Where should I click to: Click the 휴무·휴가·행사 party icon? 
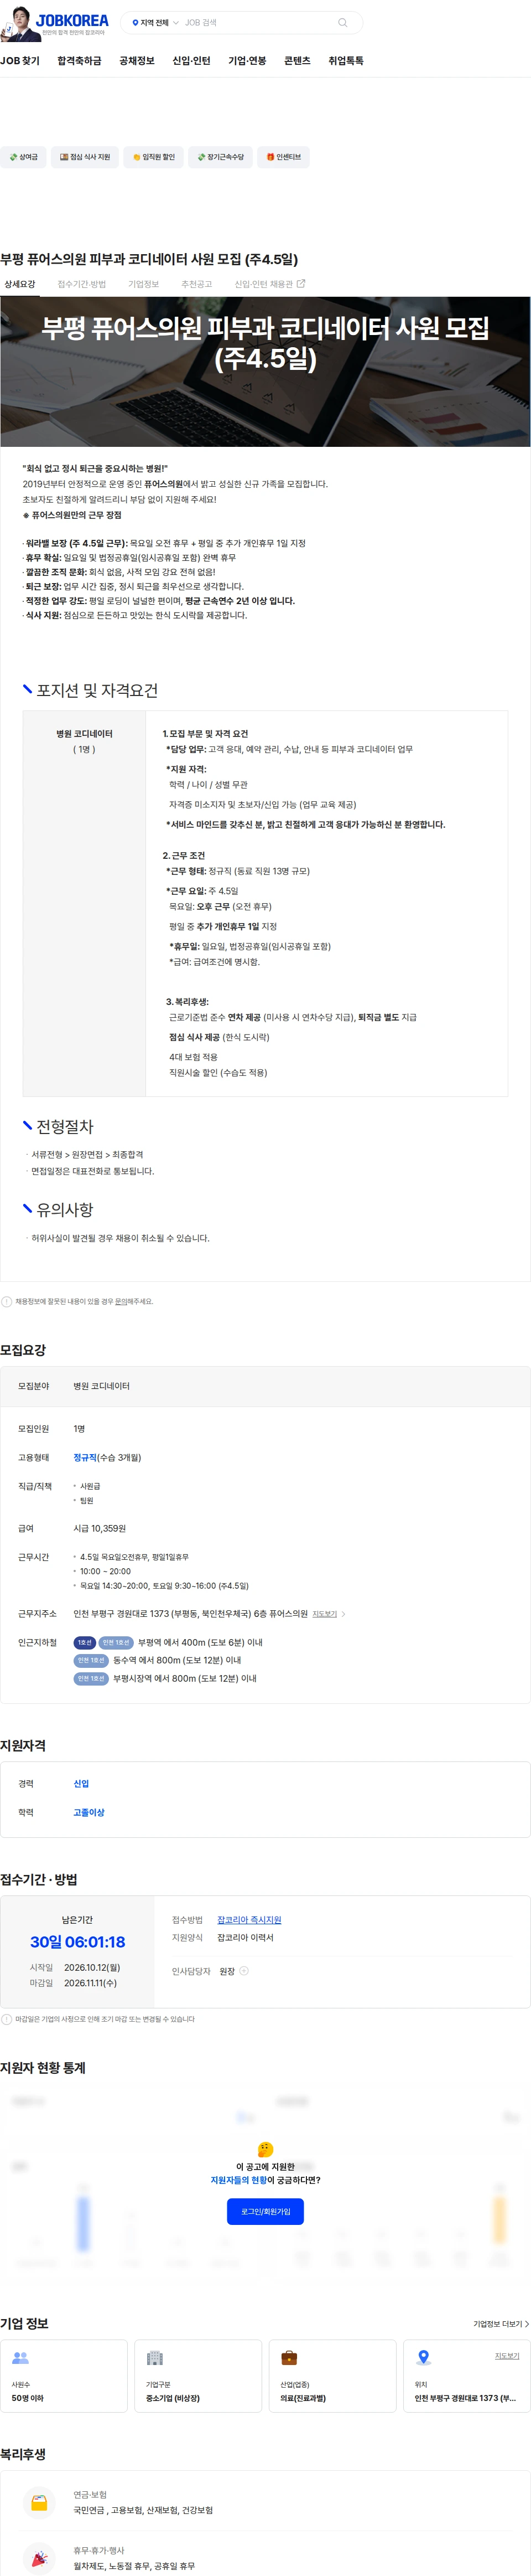[39, 2559]
